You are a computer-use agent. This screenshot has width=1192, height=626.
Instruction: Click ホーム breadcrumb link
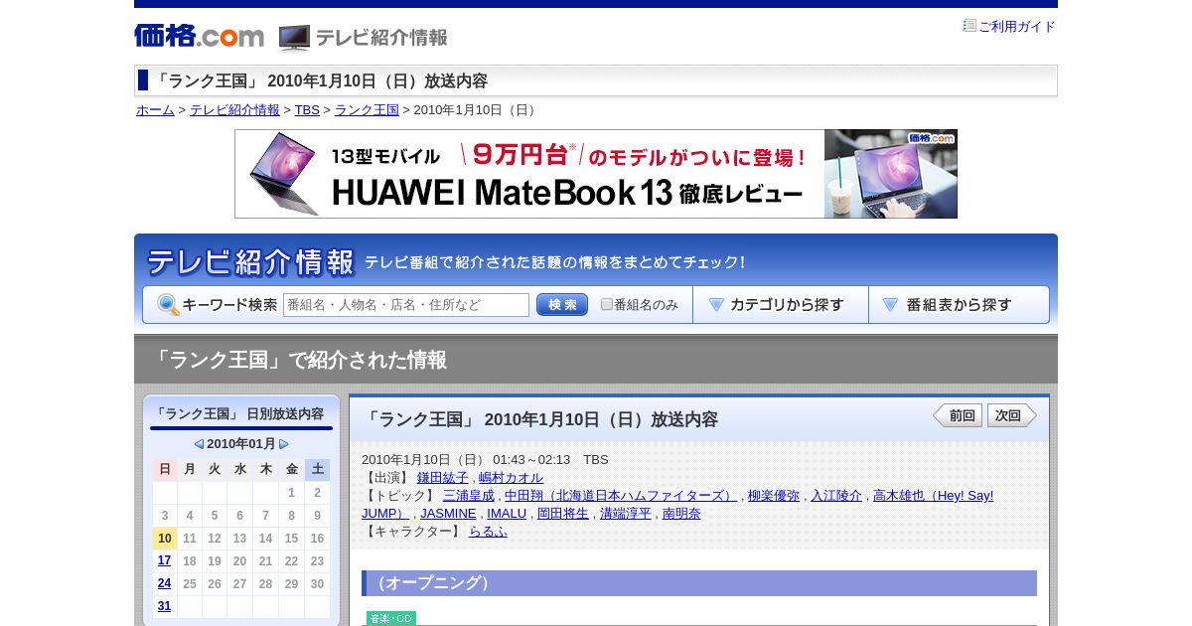point(155,110)
